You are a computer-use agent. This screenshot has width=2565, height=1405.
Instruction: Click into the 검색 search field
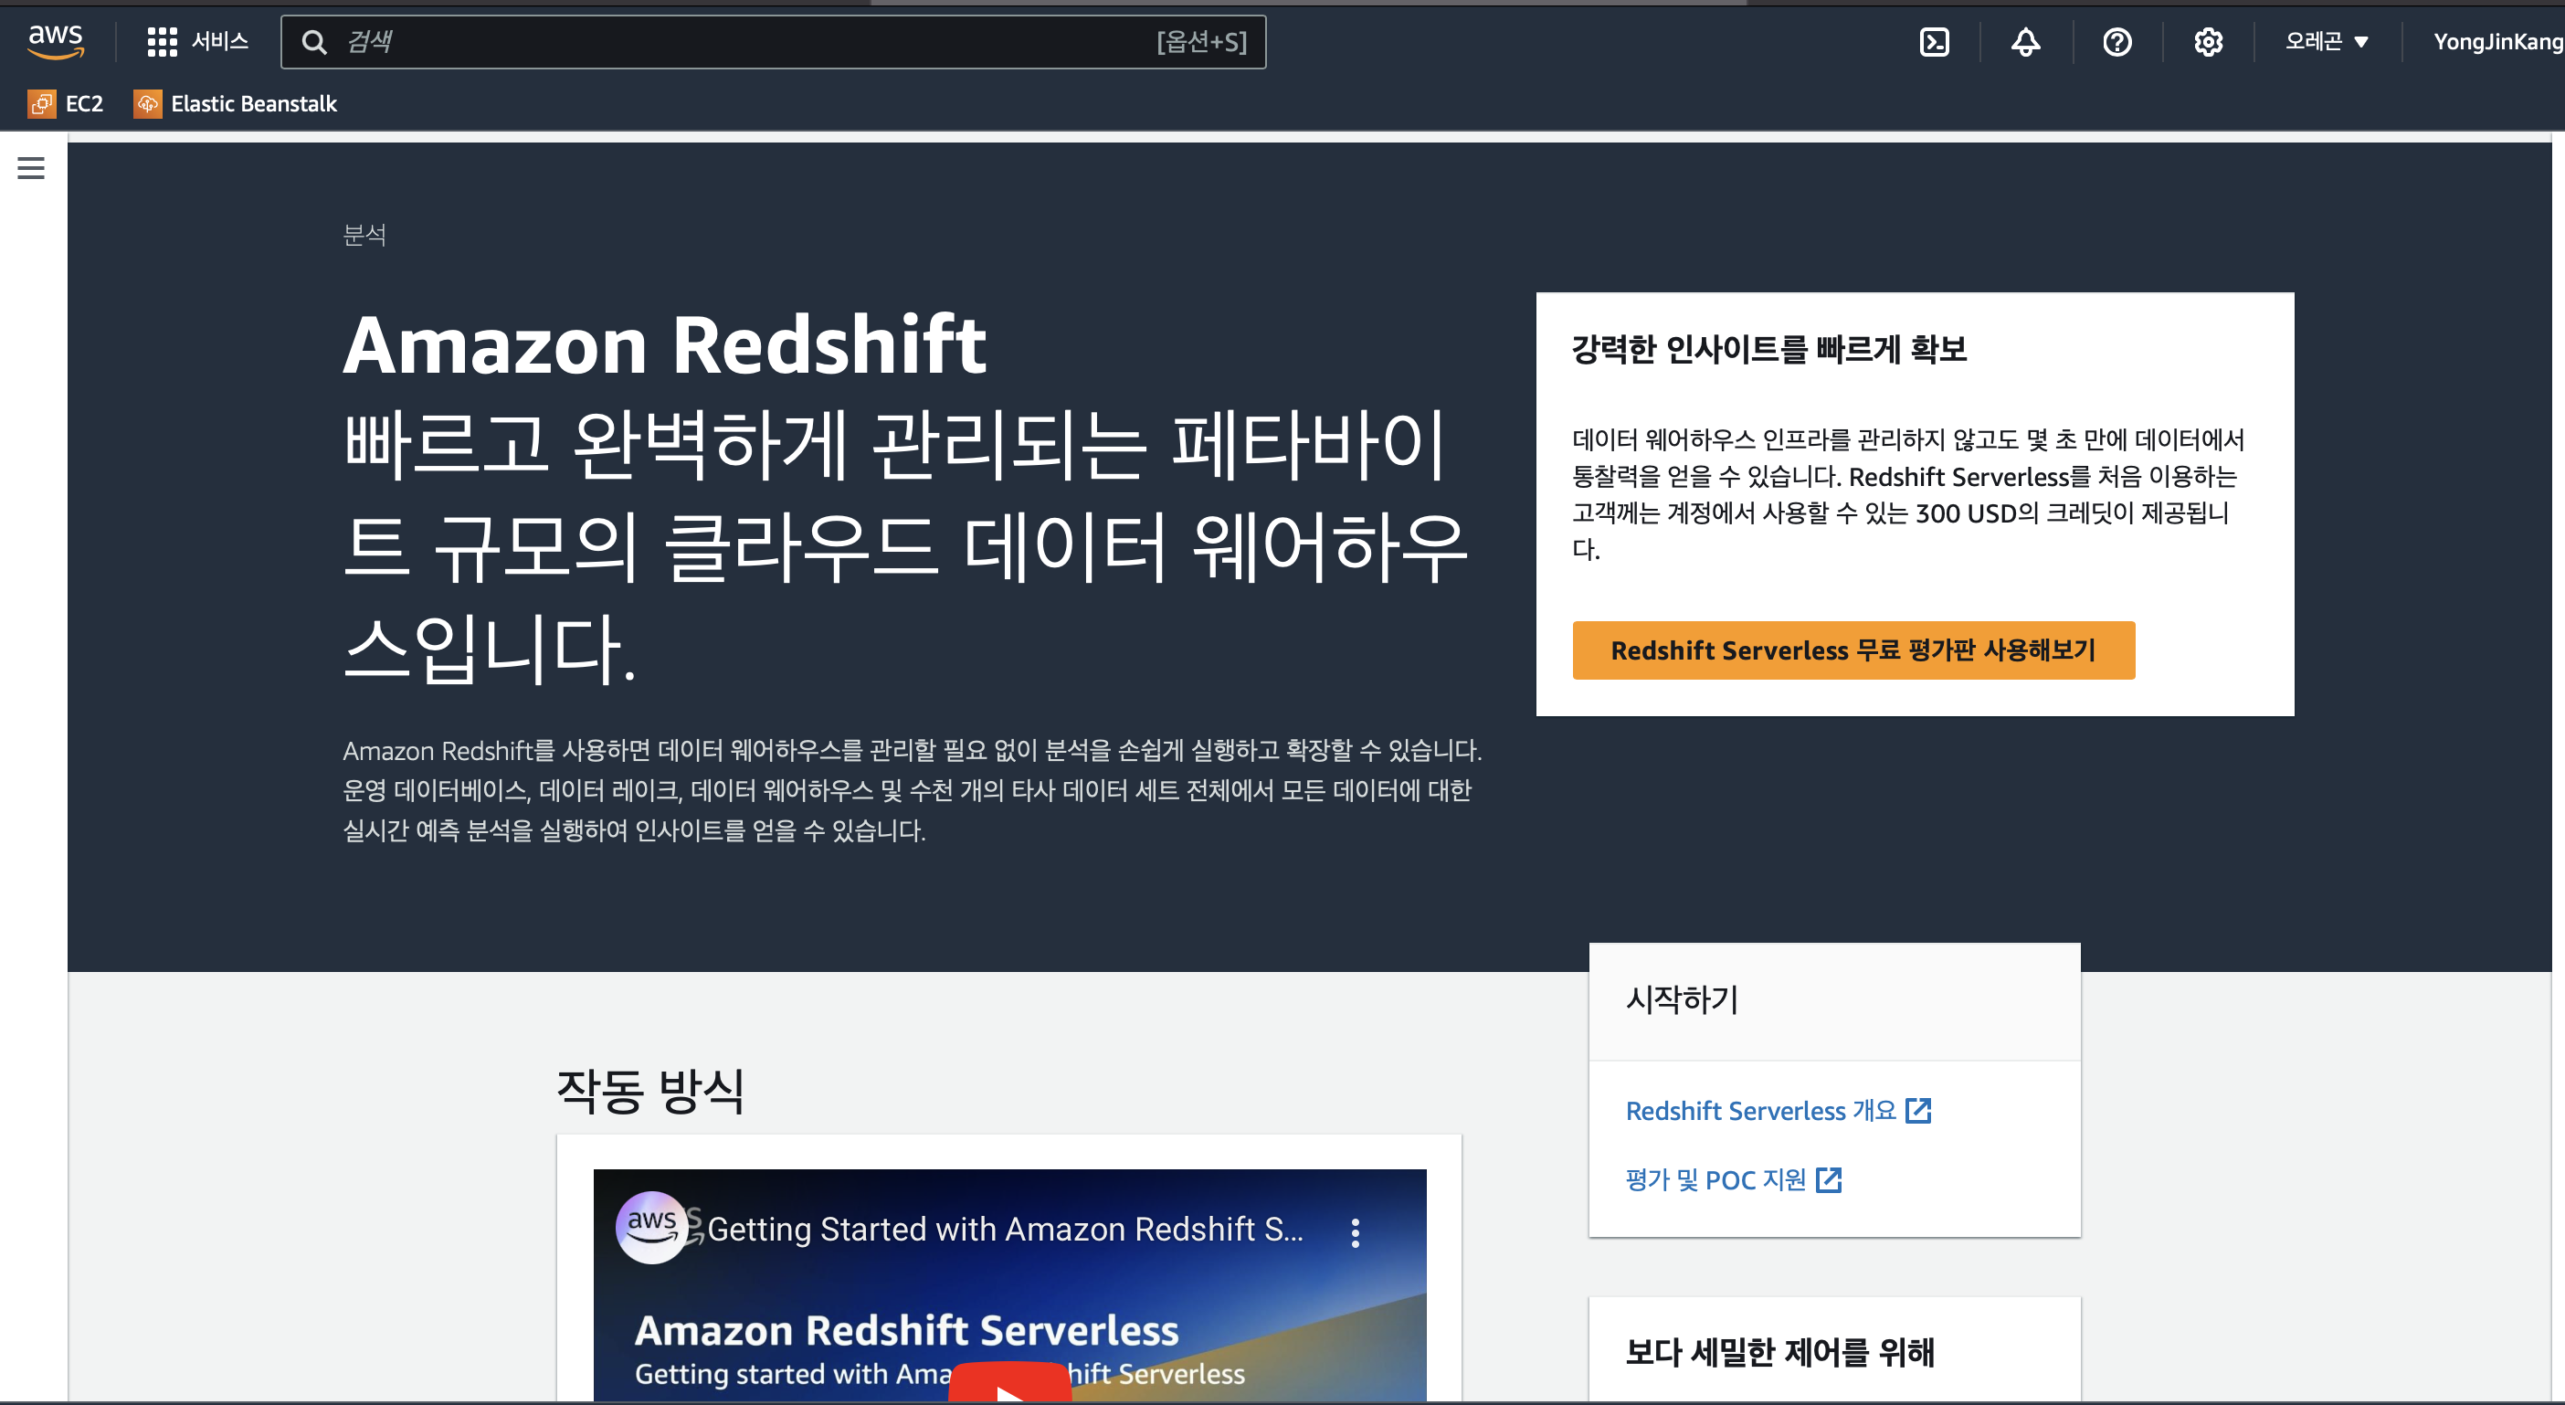[747, 42]
